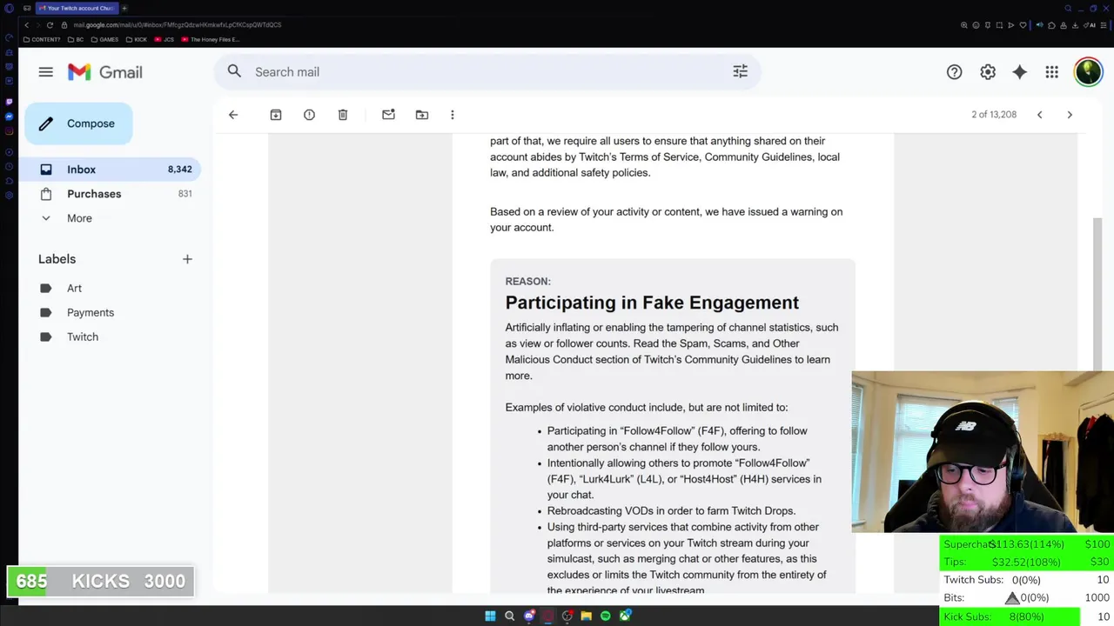This screenshot has height=626, width=1114.
Task: Open browser easy setup menu icon
Action: point(1104,25)
